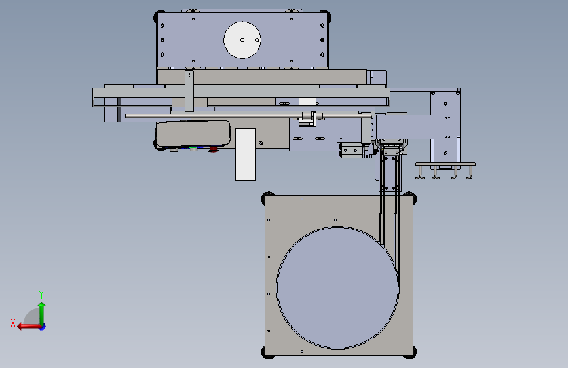The width and height of the screenshot is (568, 368).
Task: Select the right vertical mounting plate with holes
Action: coord(445,128)
